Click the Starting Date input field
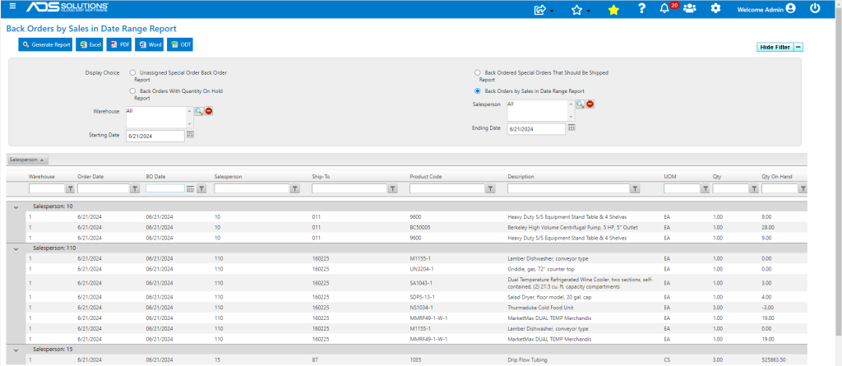 point(155,136)
